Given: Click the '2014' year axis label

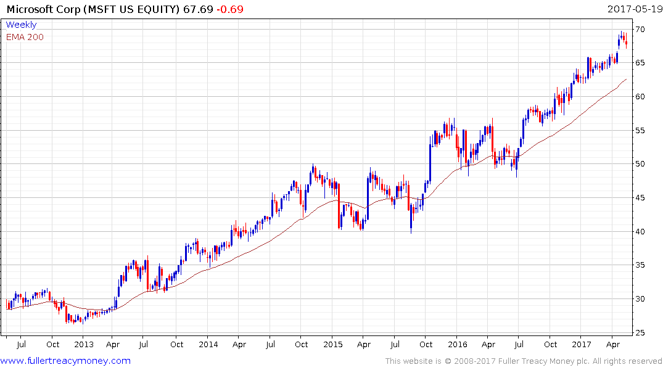Looking at the screenshot, I should [208, 344].
